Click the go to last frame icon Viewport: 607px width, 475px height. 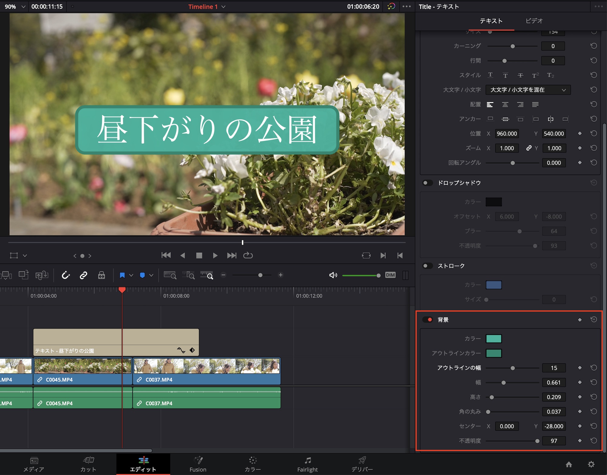coord(232,256)
